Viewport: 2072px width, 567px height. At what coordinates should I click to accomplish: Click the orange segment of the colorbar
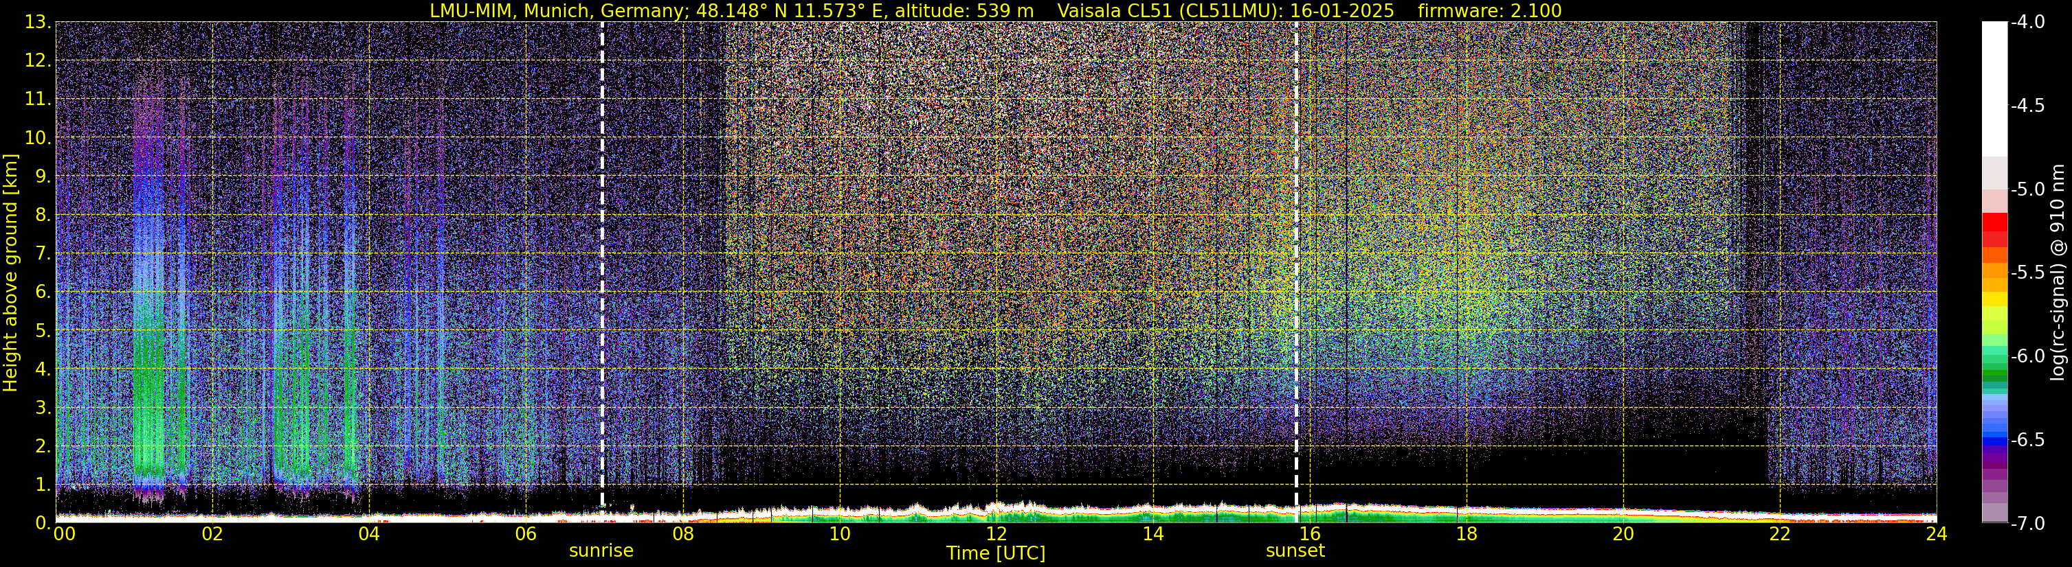click(1995, 269)
